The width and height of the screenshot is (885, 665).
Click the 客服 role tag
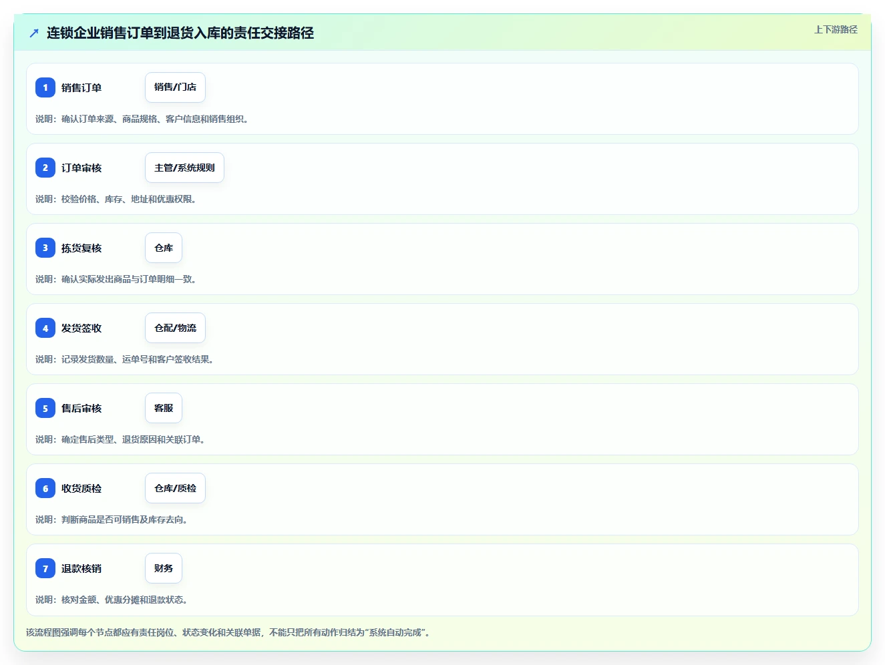click(x=164, y=408)
